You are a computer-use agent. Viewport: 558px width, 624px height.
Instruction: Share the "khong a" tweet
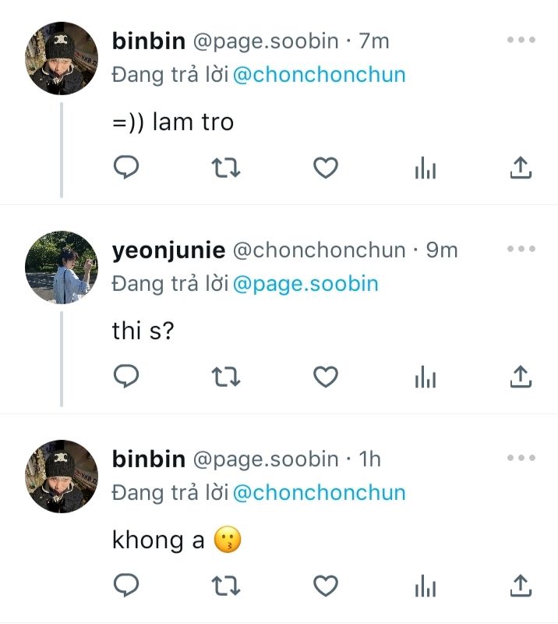[520, 585]
